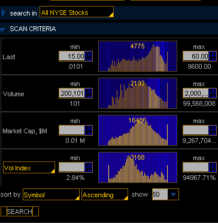Open the show 50 results dropdown arrow

click(x=173, y=194)
